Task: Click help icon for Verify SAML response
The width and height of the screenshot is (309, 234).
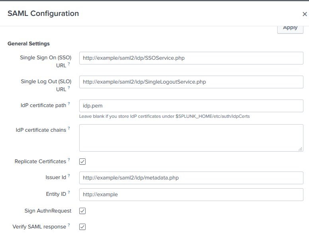Action: click(x=69, y=225)
